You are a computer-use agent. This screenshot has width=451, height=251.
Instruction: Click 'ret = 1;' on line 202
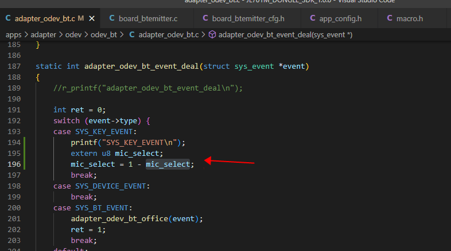pos(88,230)
